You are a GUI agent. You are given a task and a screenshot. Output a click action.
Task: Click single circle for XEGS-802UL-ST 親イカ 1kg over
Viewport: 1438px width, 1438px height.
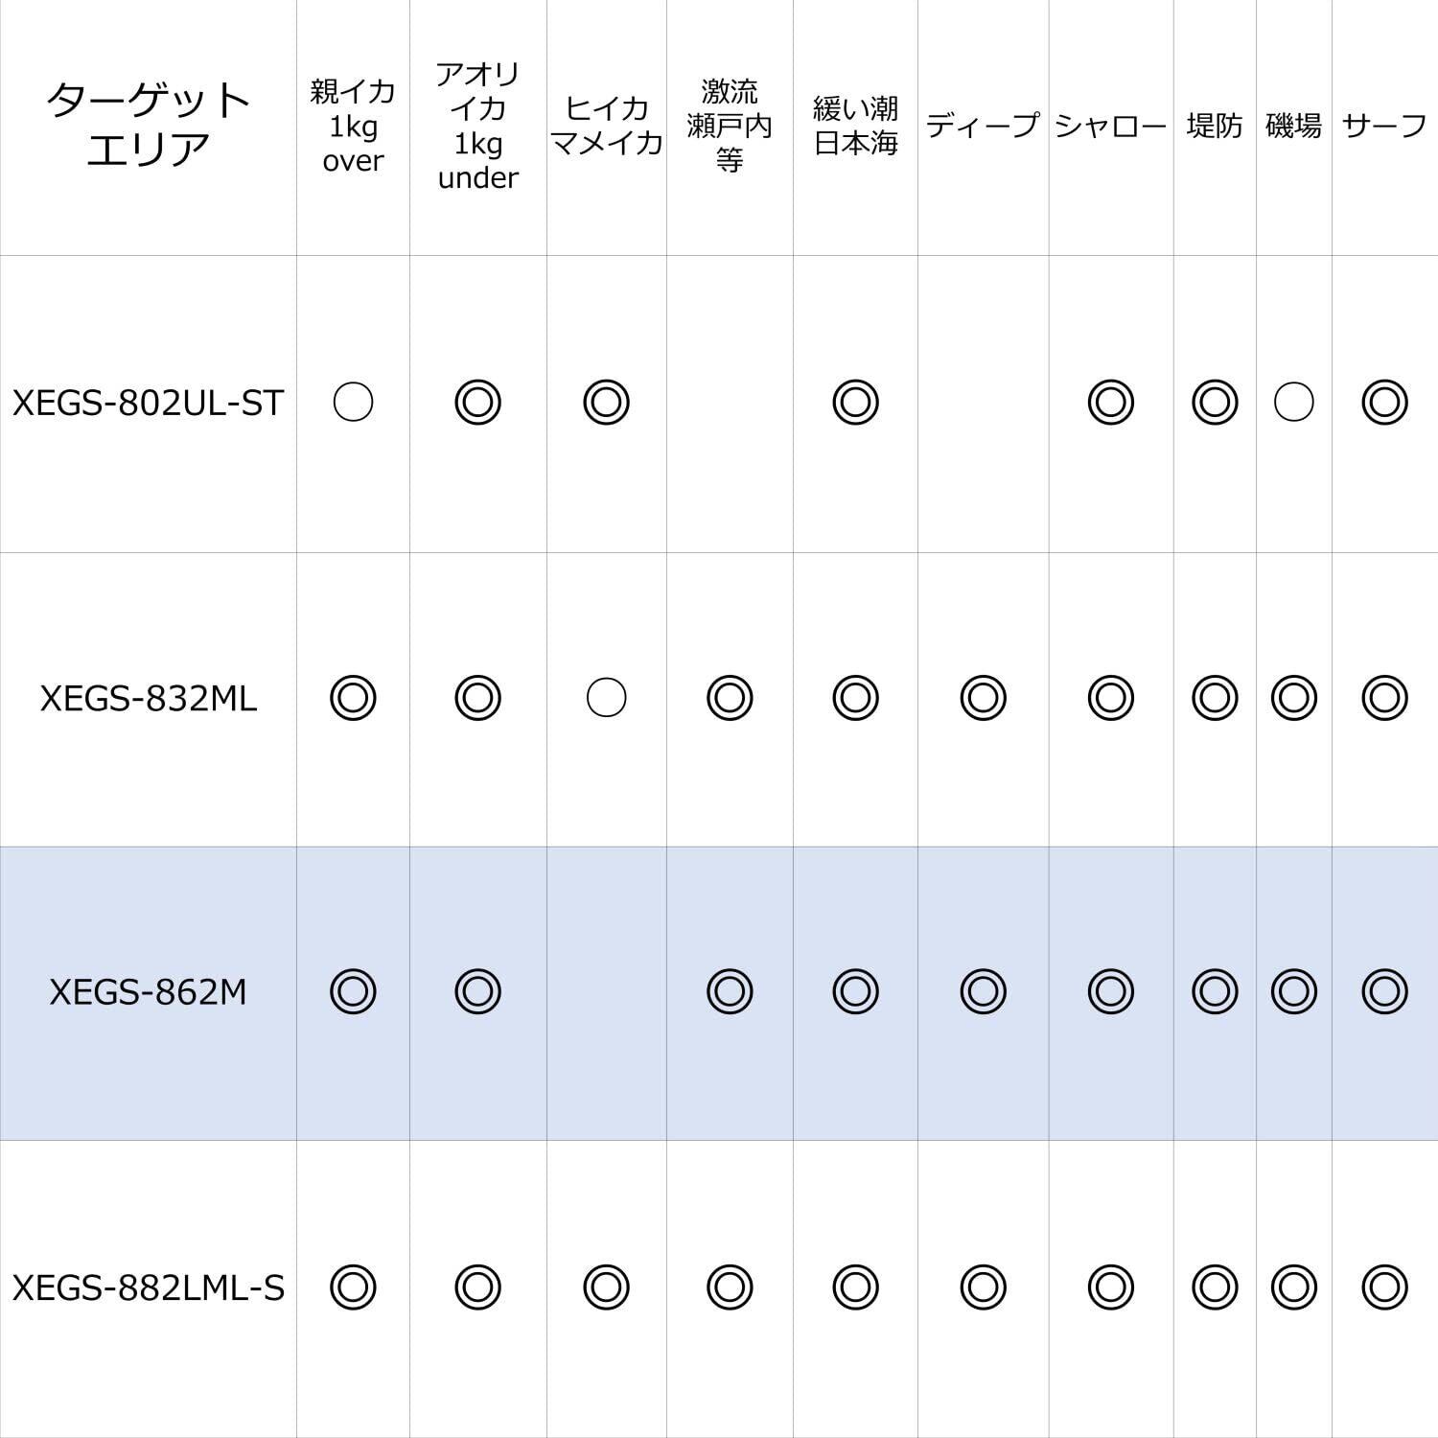click(x=353, y=403)
